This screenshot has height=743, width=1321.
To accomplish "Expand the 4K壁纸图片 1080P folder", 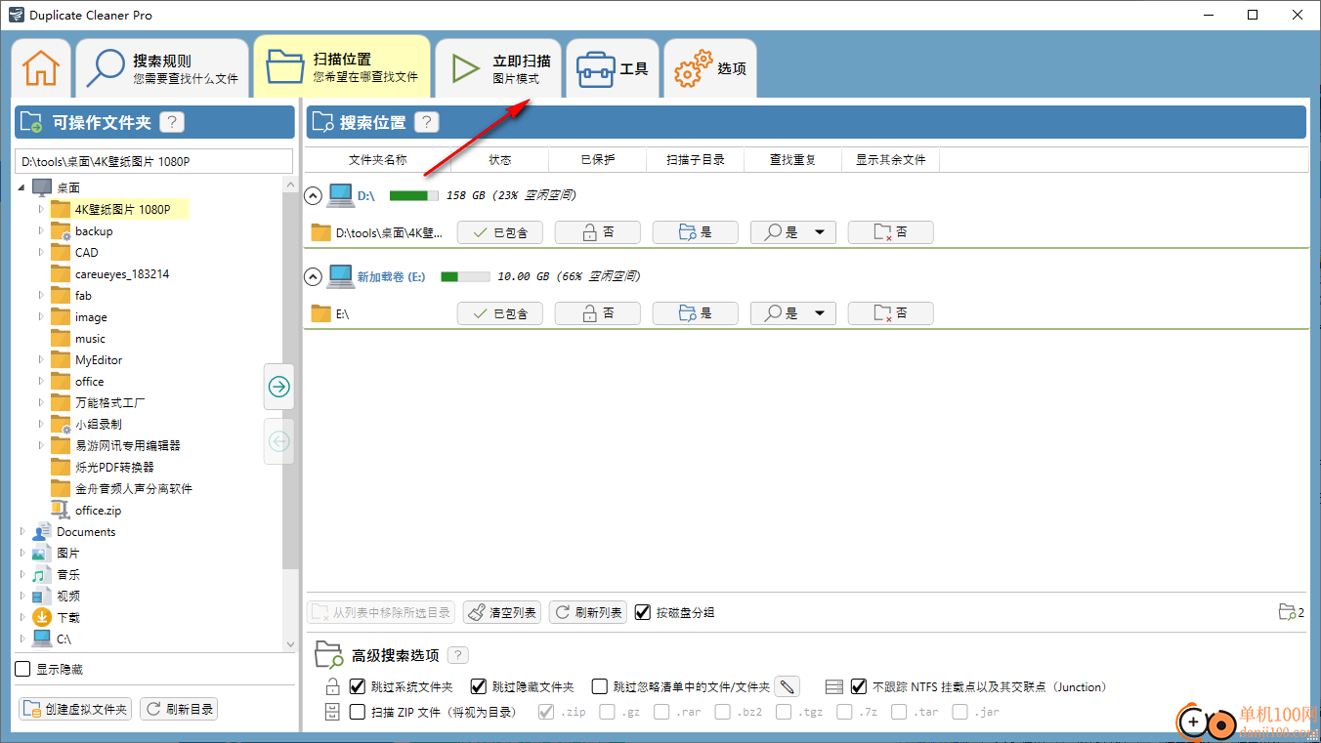I will click(40, 209).
